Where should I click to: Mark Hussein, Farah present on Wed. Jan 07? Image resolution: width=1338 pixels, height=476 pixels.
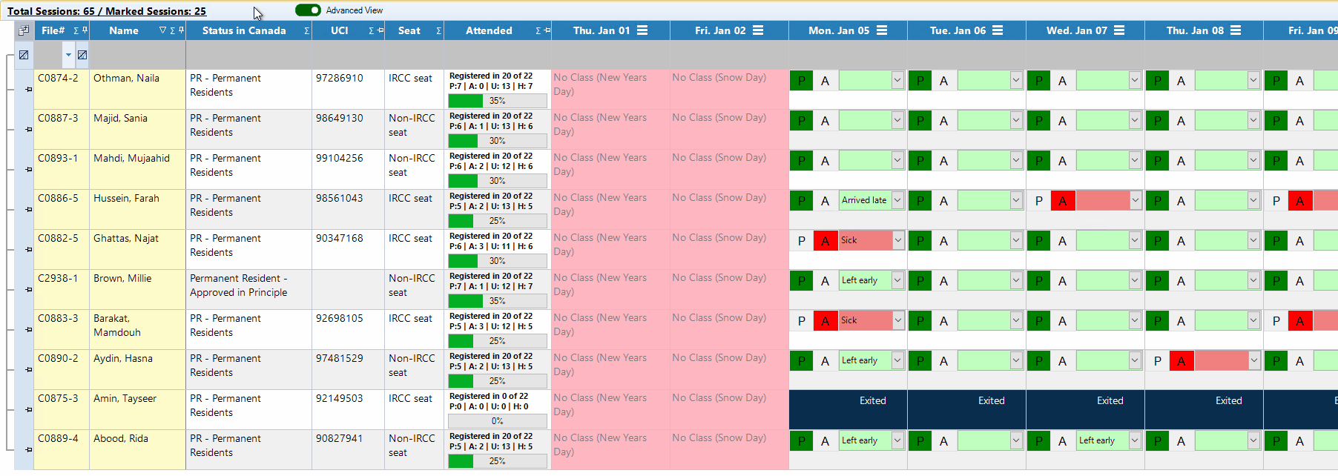point(1038,201)
